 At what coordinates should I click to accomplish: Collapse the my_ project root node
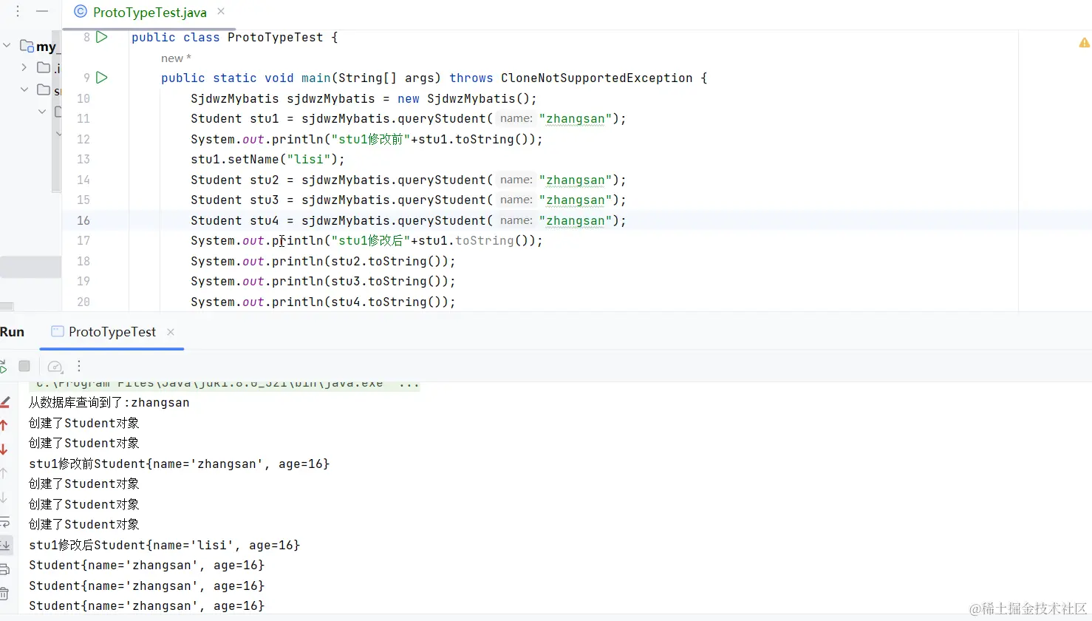(x=7, y=46)
